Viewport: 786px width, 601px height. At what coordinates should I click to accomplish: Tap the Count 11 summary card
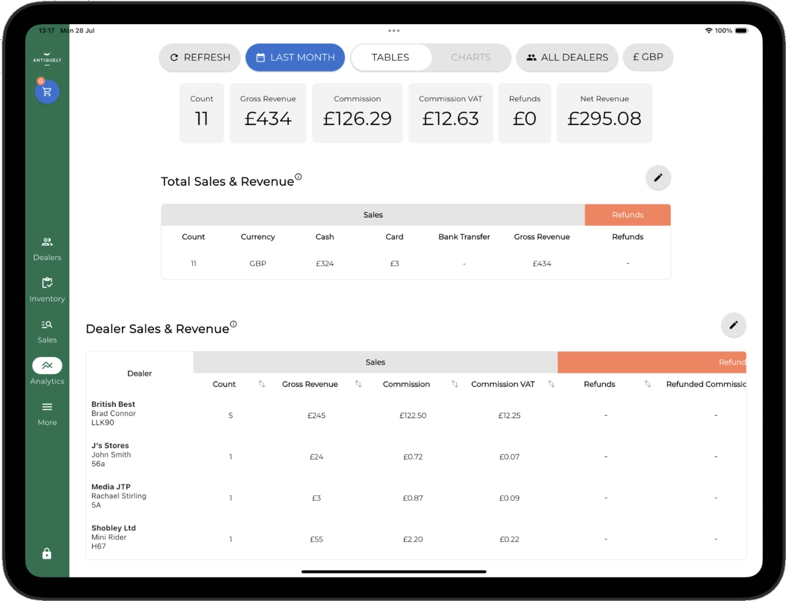(x=202, y=113)
